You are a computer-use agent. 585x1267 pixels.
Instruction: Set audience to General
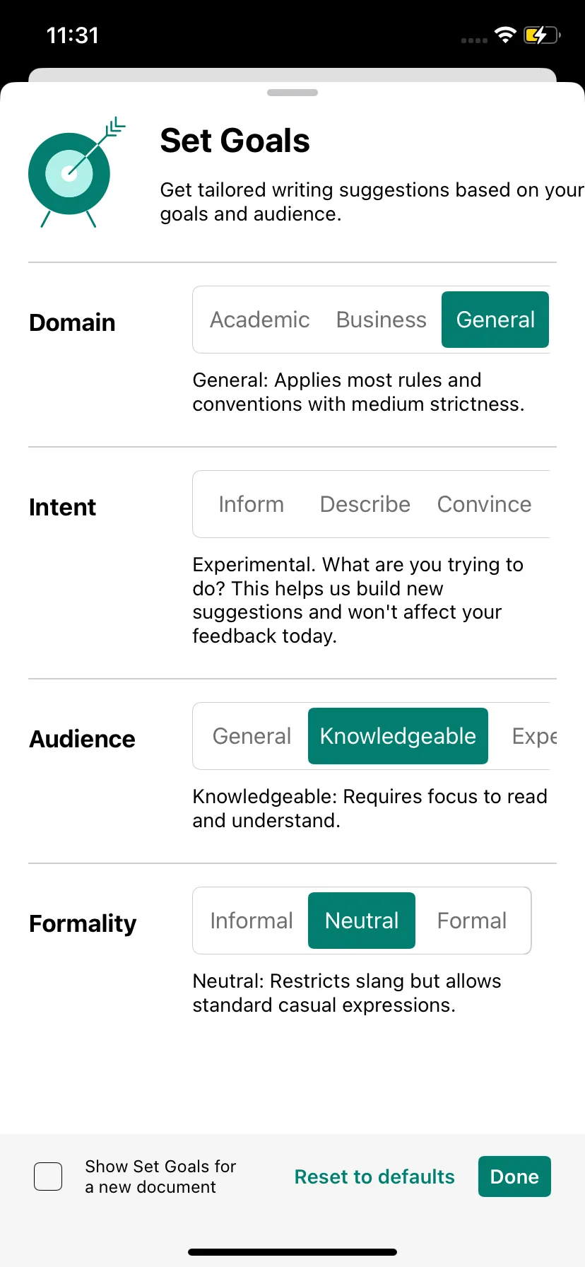(x=252, y=736)
